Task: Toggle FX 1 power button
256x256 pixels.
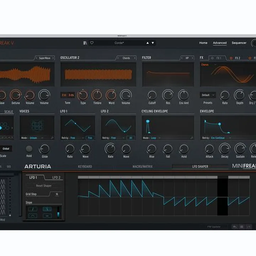Action: [x=212, y=58]
